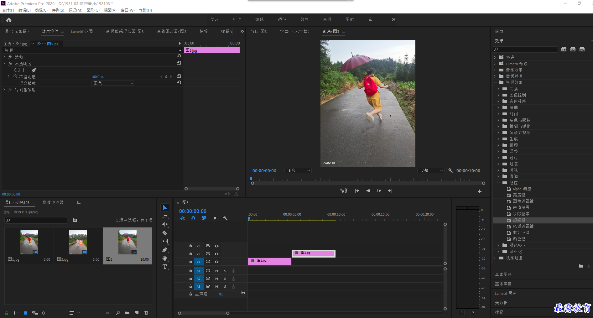Reset the Motion effect parameters
Image resolution: width=593 pixels, height=318 pixels.
pyautogui.click(x=179, y=56)
